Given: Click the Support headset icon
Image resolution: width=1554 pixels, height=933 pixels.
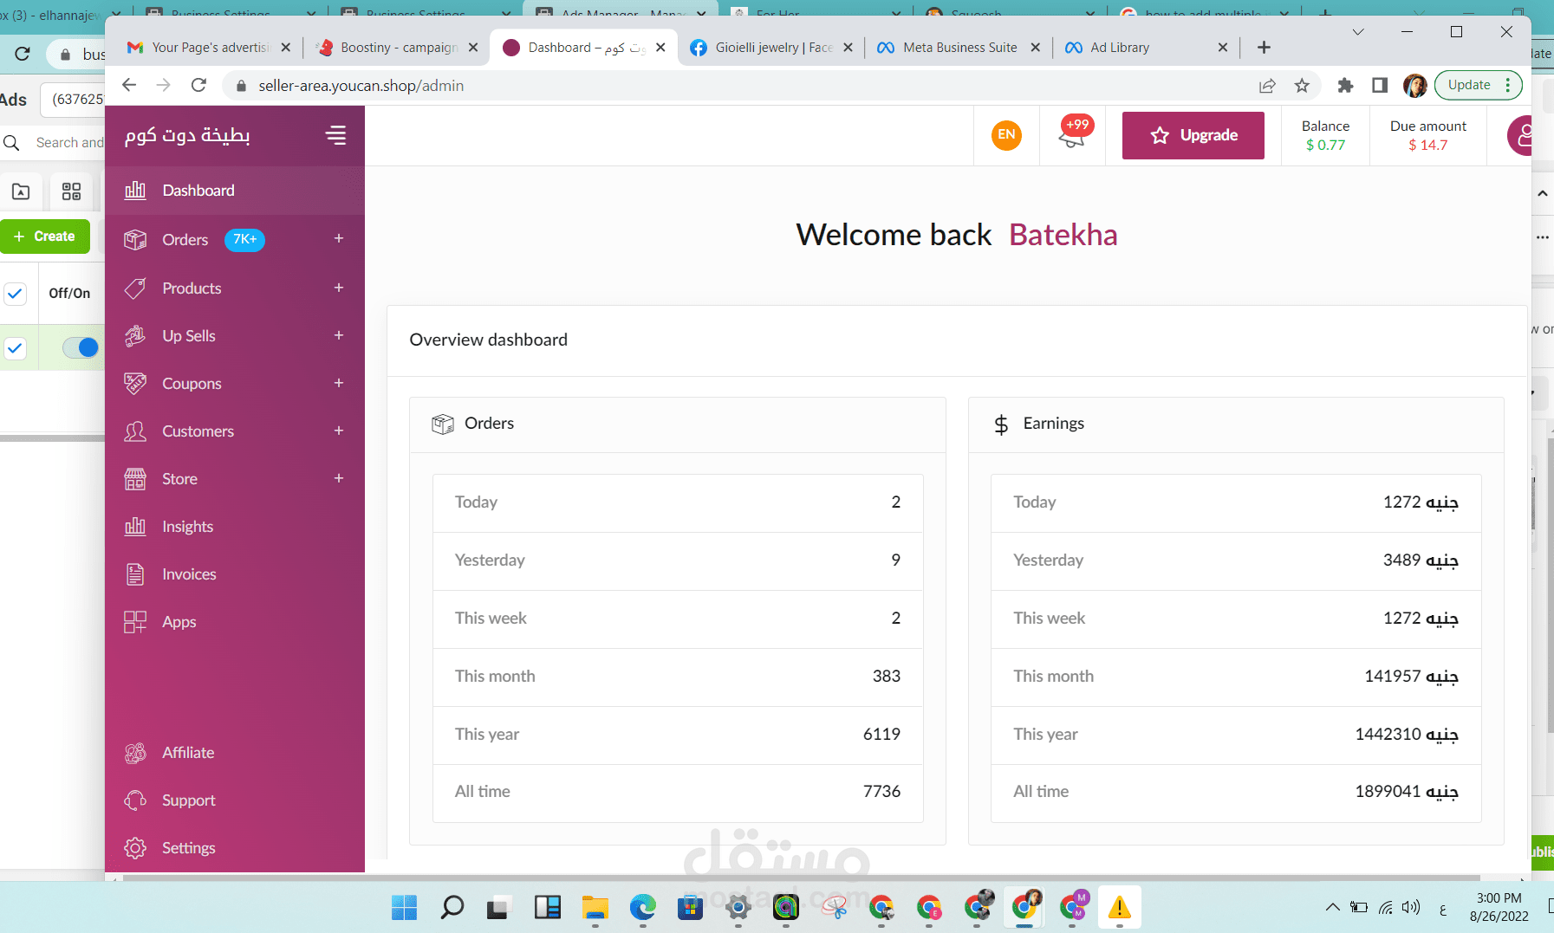Looking at the screenshot, I should 135,800.
